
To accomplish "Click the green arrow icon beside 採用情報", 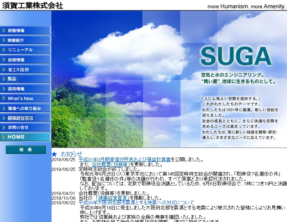I will tap(4, 89).
